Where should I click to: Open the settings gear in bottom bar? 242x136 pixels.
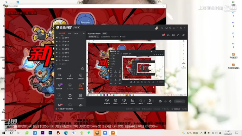pyautogui.click(x=170, y=101)
